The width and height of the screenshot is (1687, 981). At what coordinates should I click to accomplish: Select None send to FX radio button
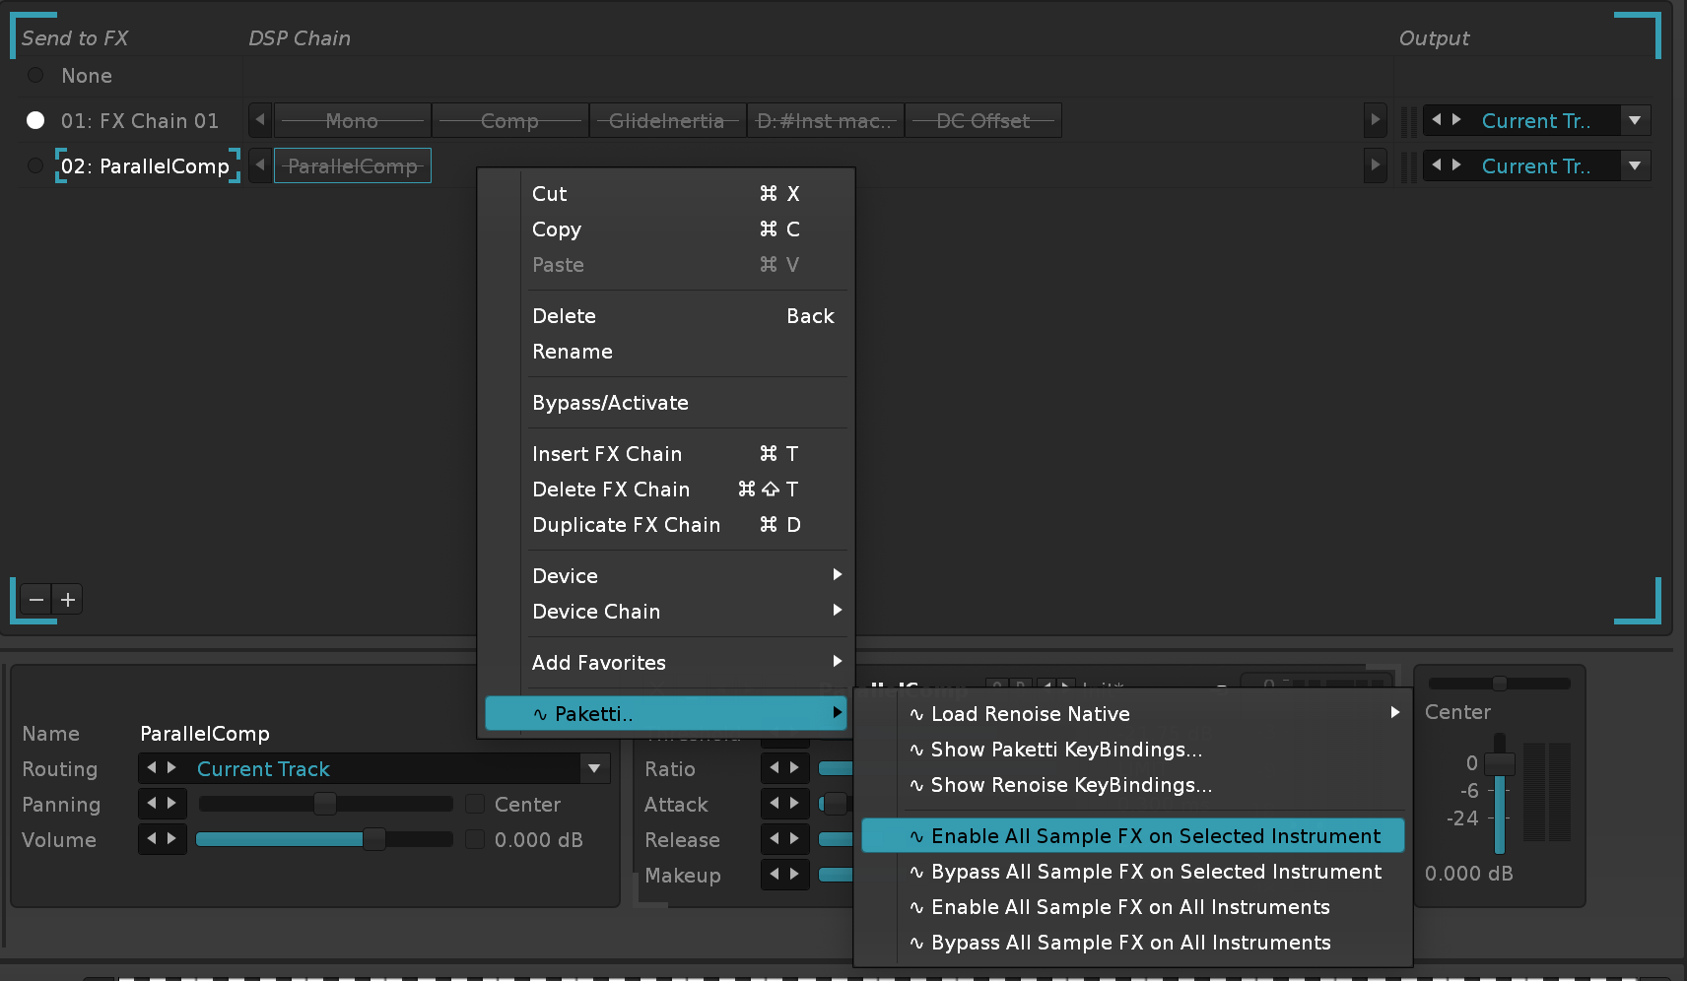pos(35,76)
